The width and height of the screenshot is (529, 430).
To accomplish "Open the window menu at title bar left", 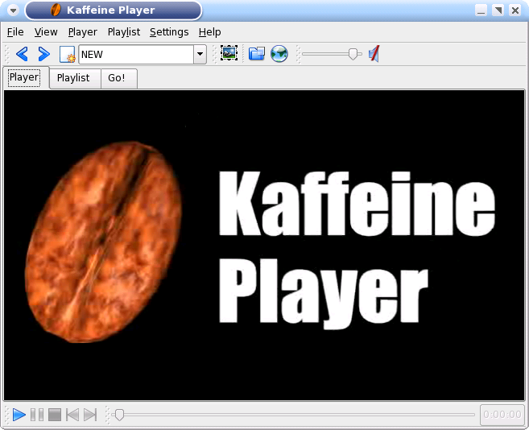I will 13,10.
